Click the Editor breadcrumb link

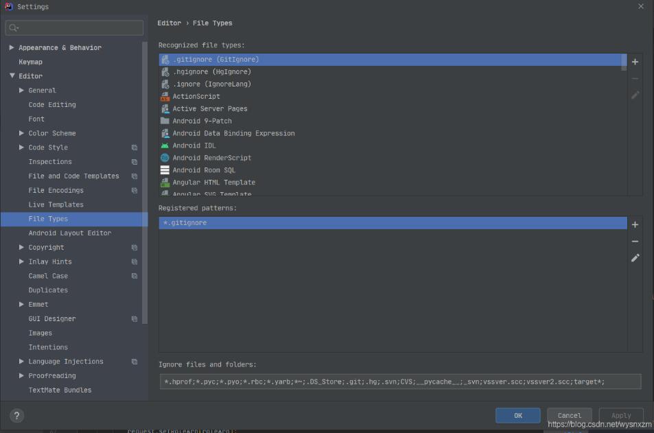pyautogui.click(x=169, y=23)
